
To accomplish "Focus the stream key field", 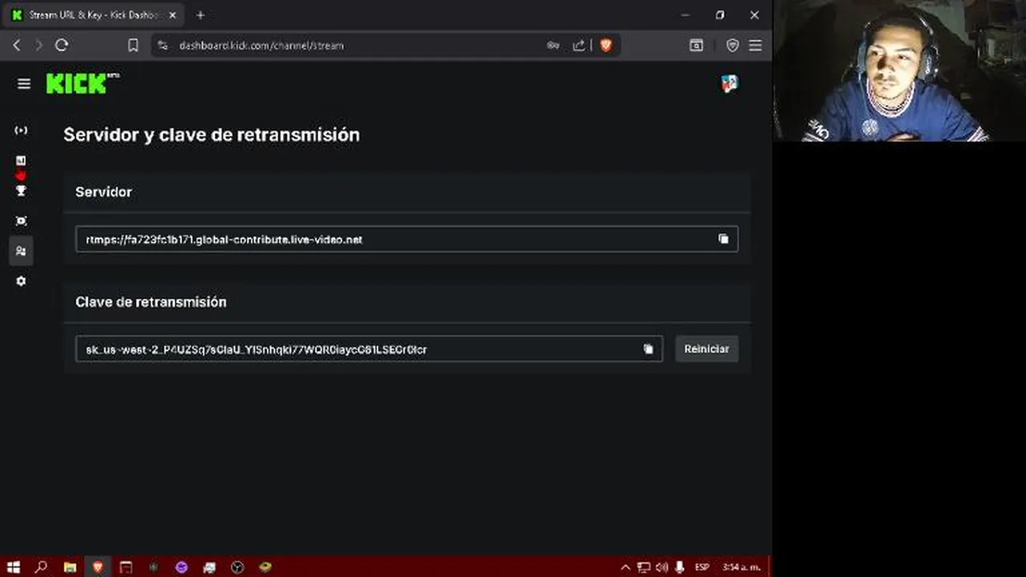I will click(369, 349).
